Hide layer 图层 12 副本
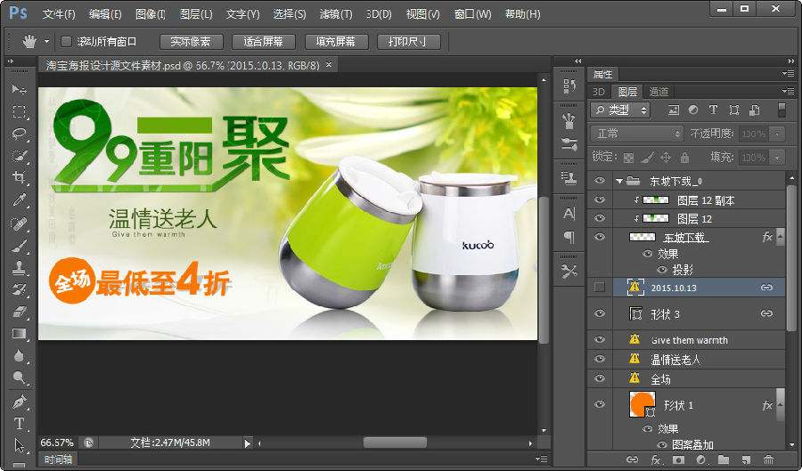Viewport: 802px width, 471px height. [x=600, y=199]
